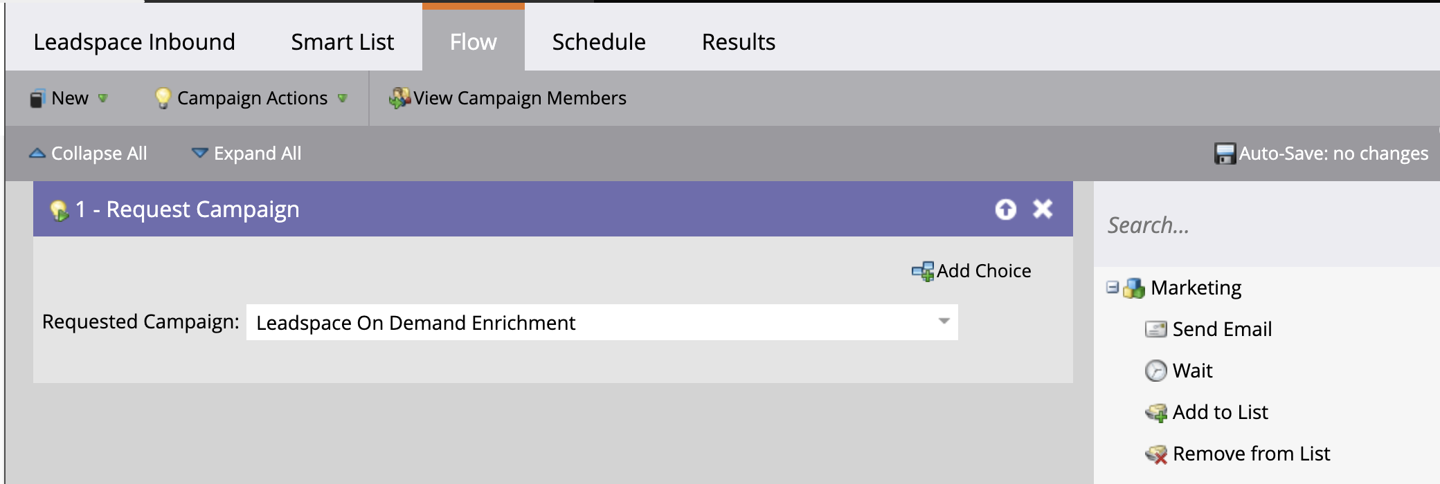Click the New button document icon

[x=37, y=99]
